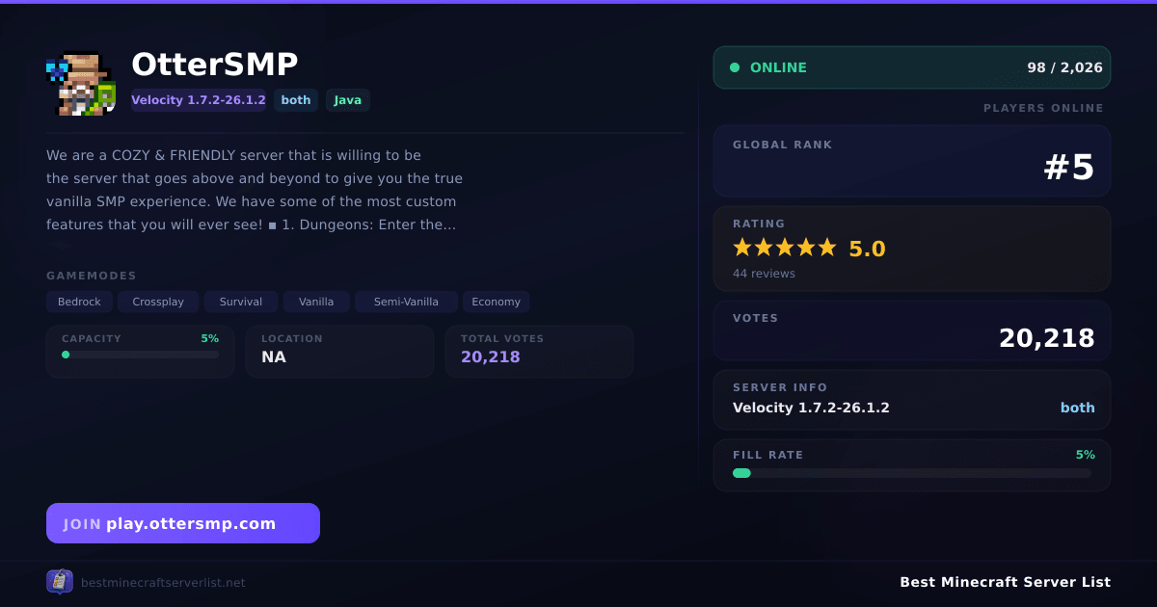Open the bestminecraftserverlist.net footer link
1157x607 pixels.
[x=163, y=583]
